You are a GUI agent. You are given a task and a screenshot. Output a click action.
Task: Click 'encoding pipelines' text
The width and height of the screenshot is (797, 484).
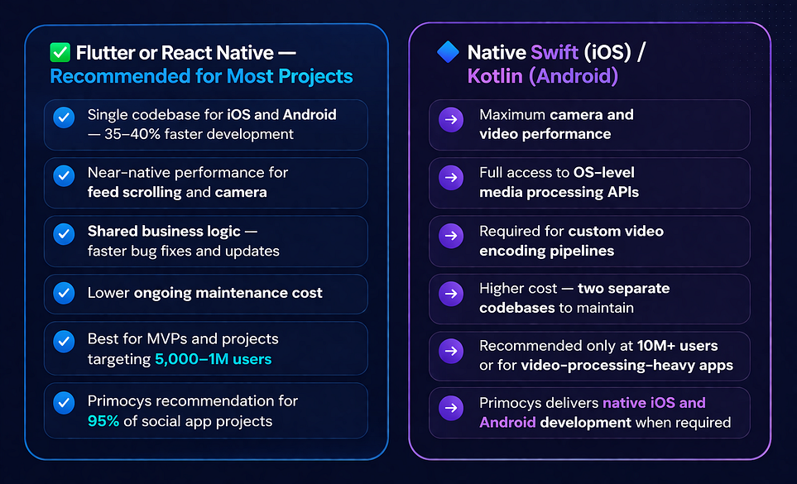[546, 251]
